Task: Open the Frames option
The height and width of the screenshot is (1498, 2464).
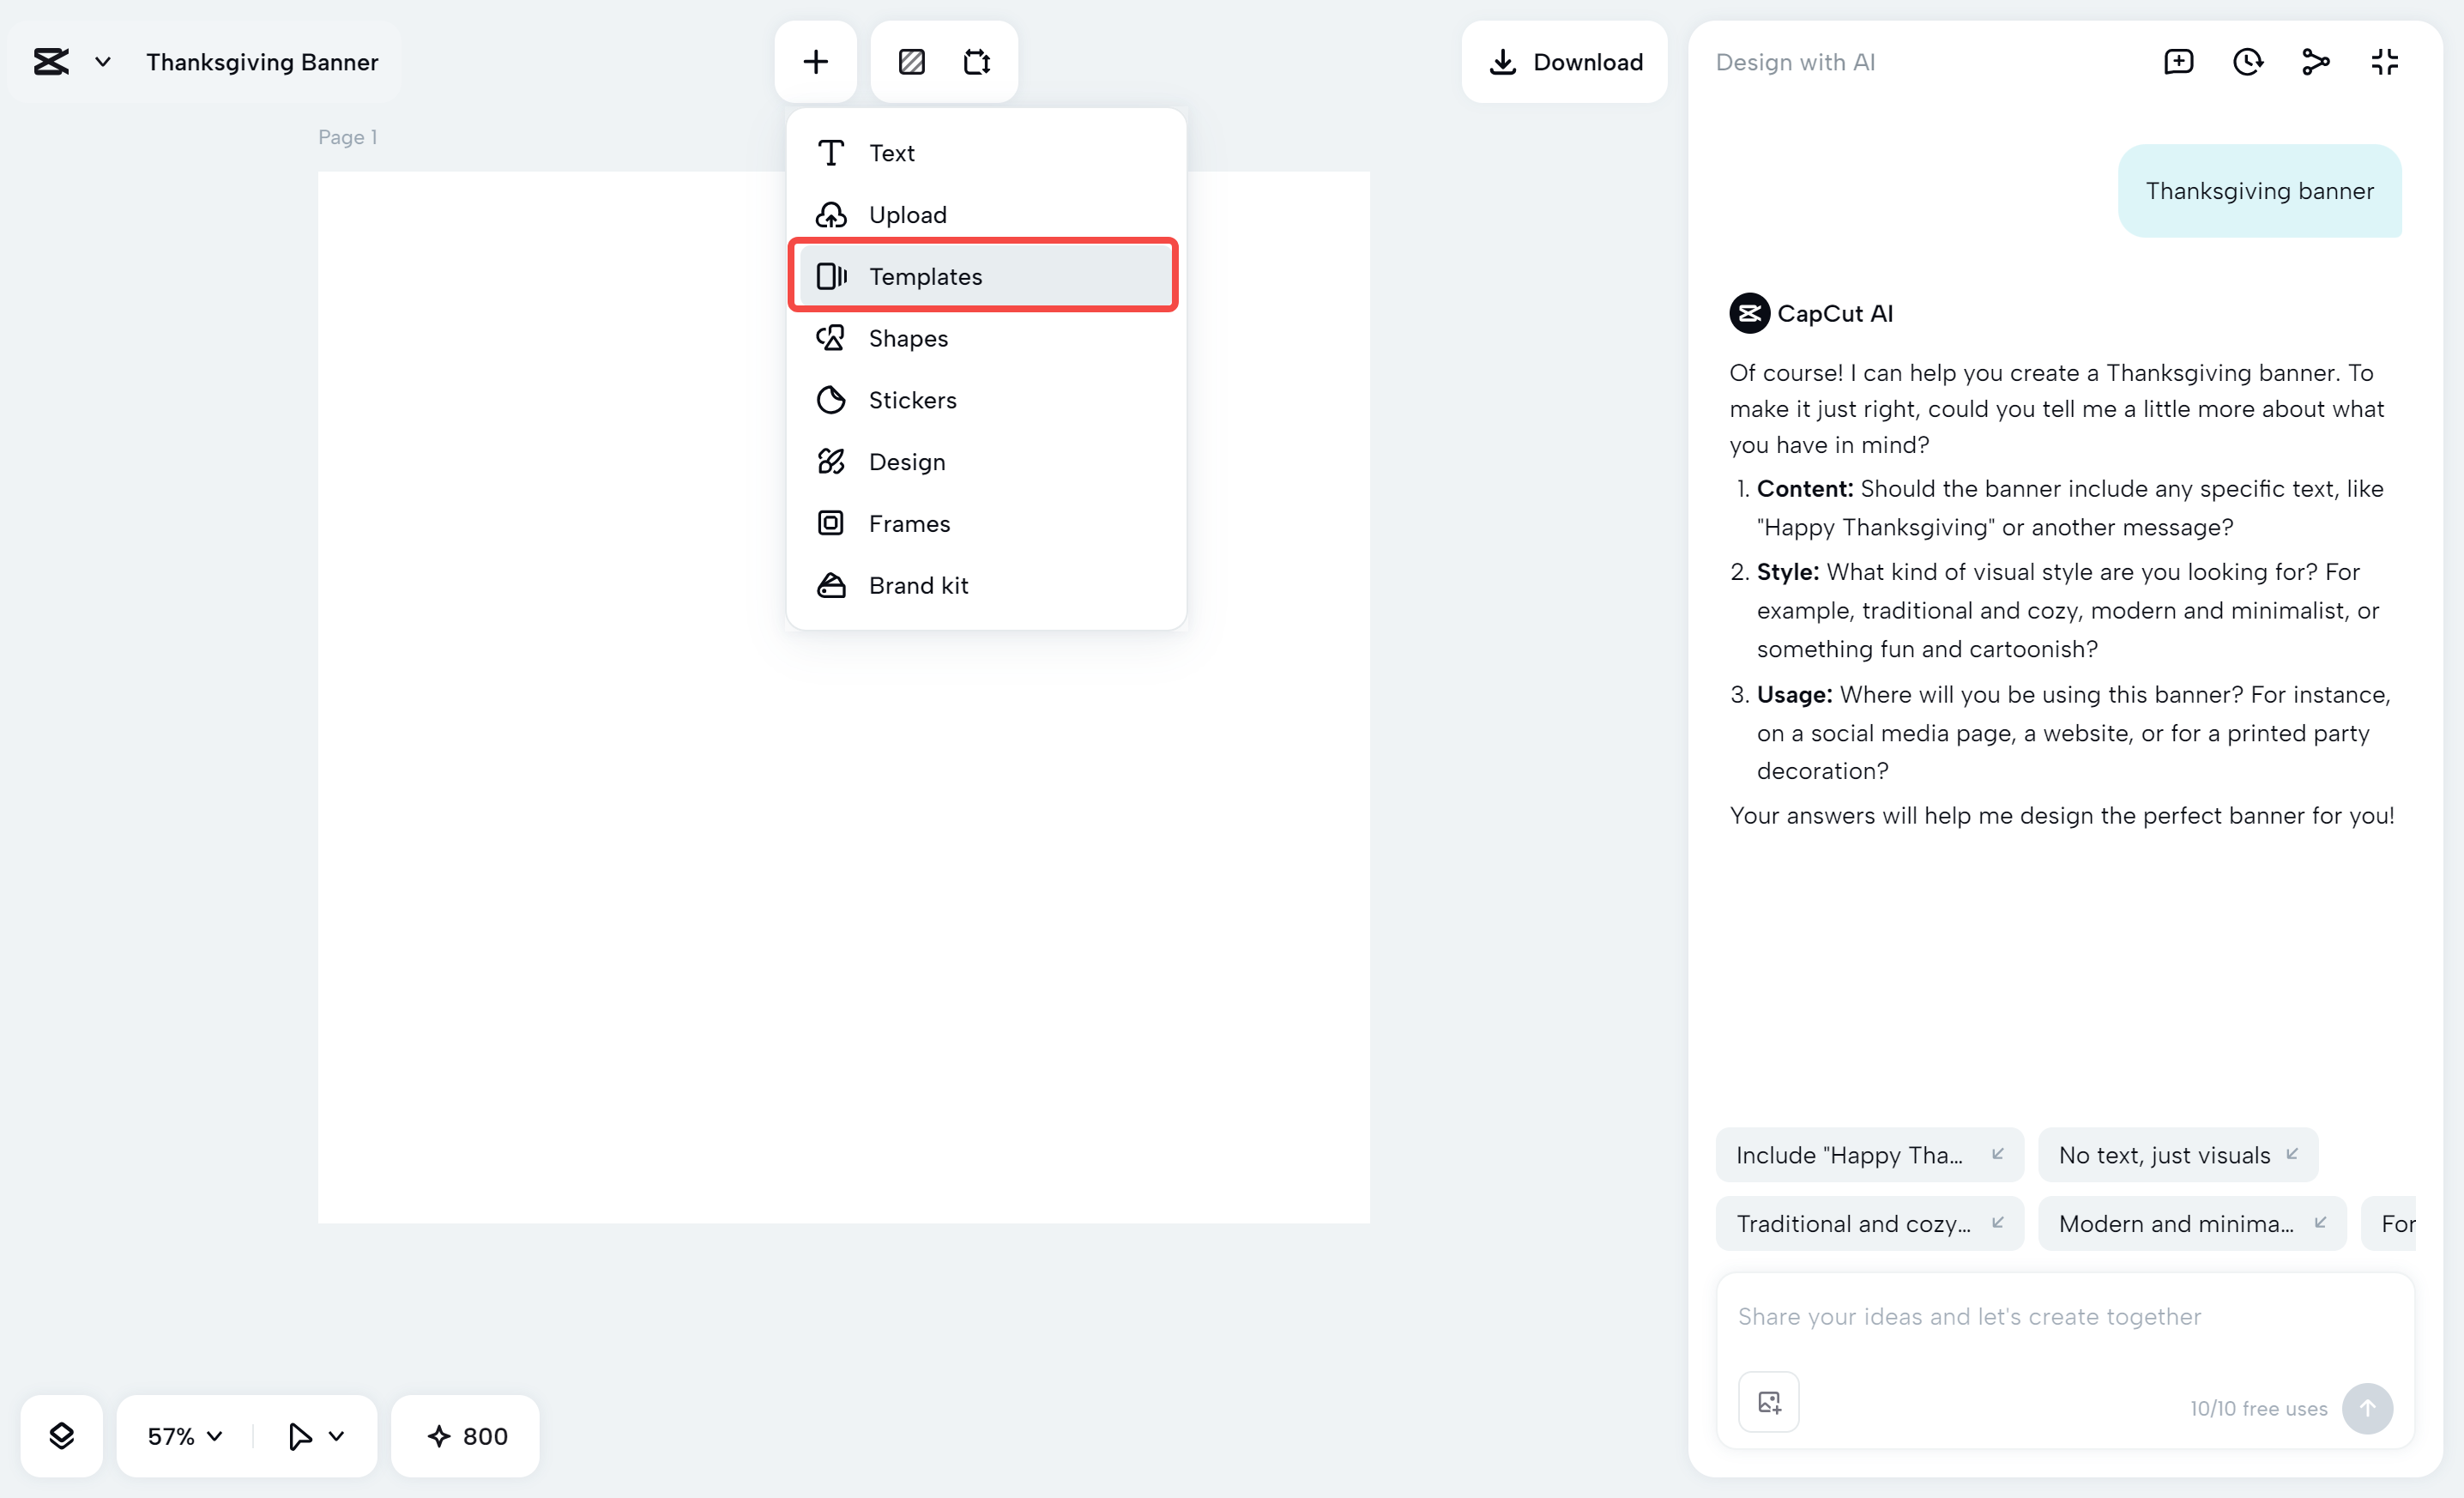Action: (x=908, y=523)
